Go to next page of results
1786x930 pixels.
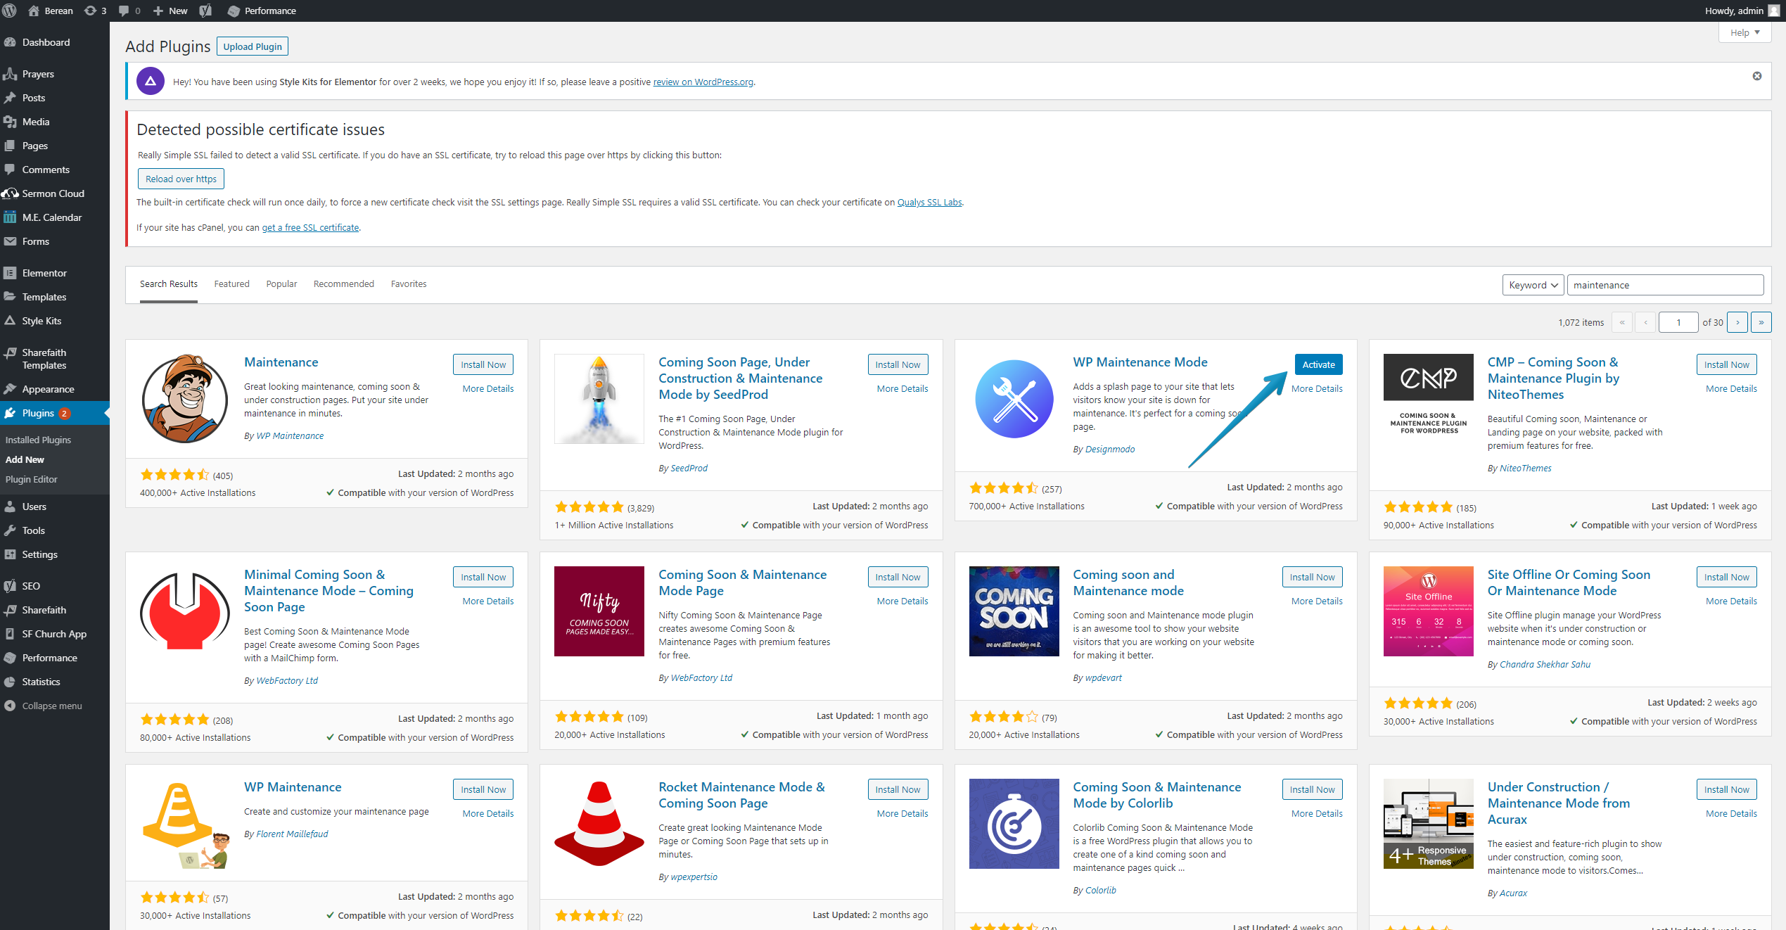click(1737, 322)
